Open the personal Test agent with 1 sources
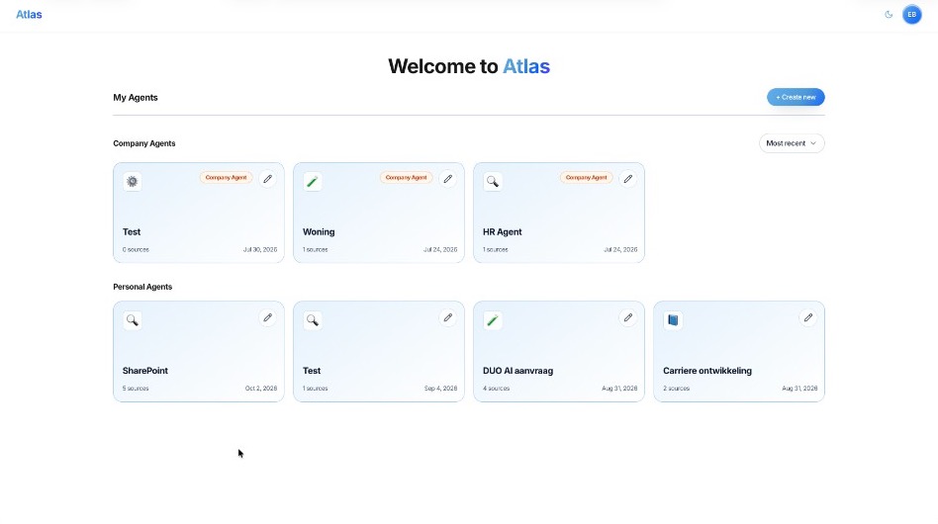 (379, 351)
